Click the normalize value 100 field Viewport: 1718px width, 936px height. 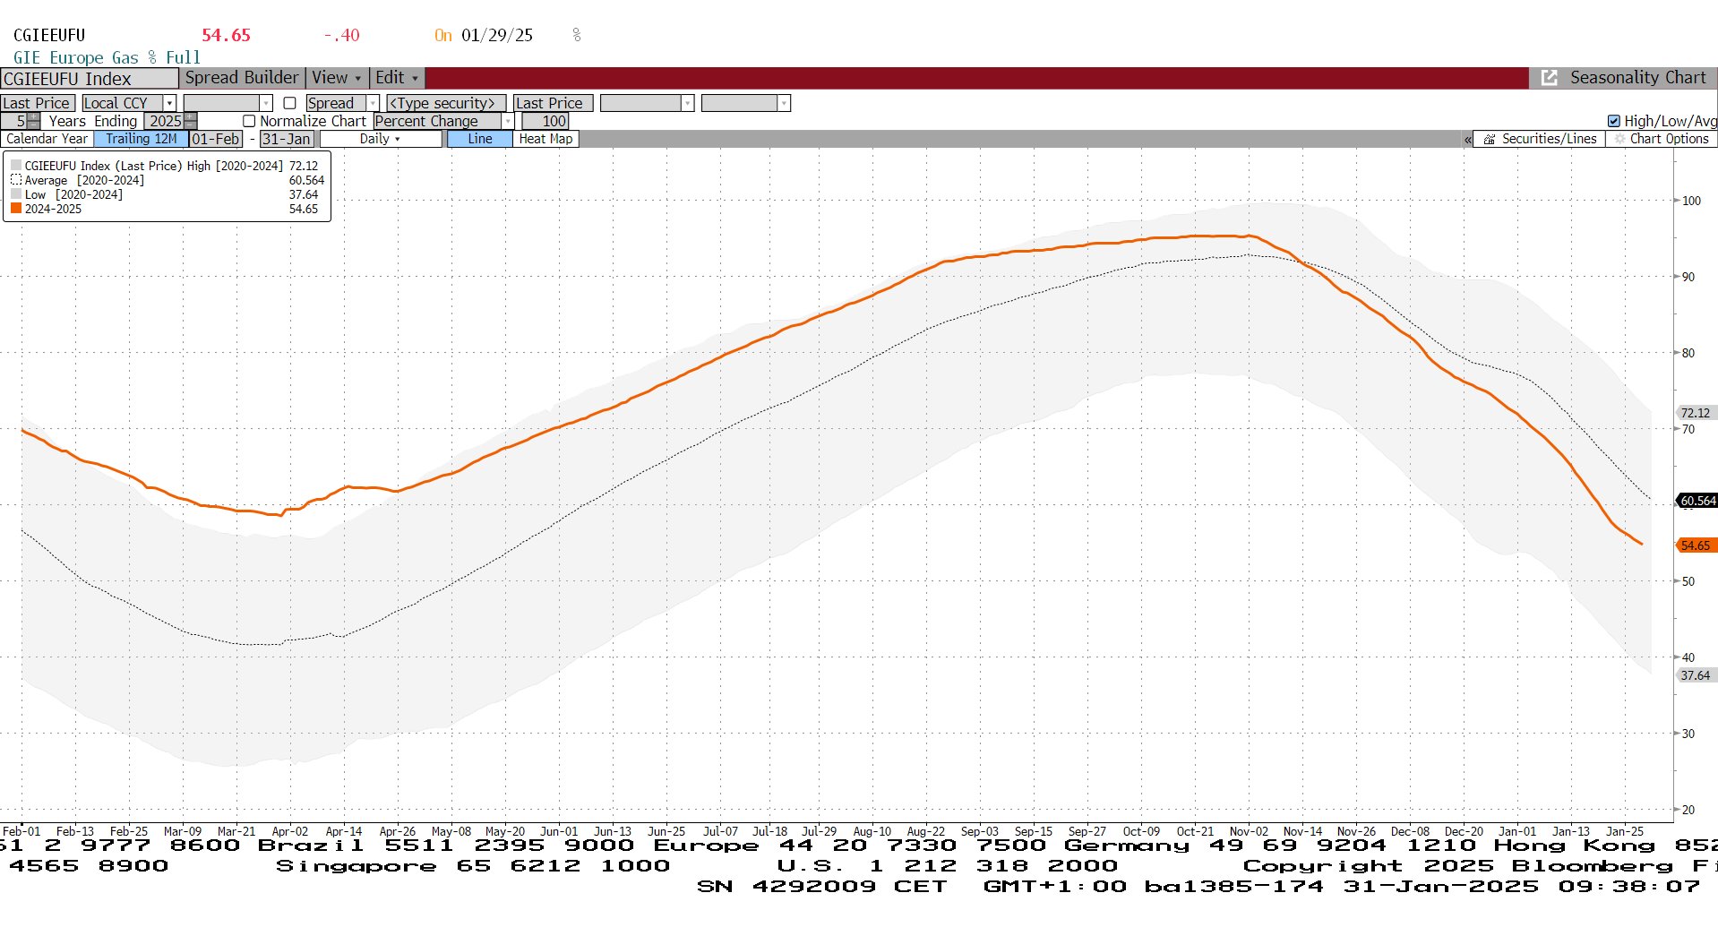point(545,121)
